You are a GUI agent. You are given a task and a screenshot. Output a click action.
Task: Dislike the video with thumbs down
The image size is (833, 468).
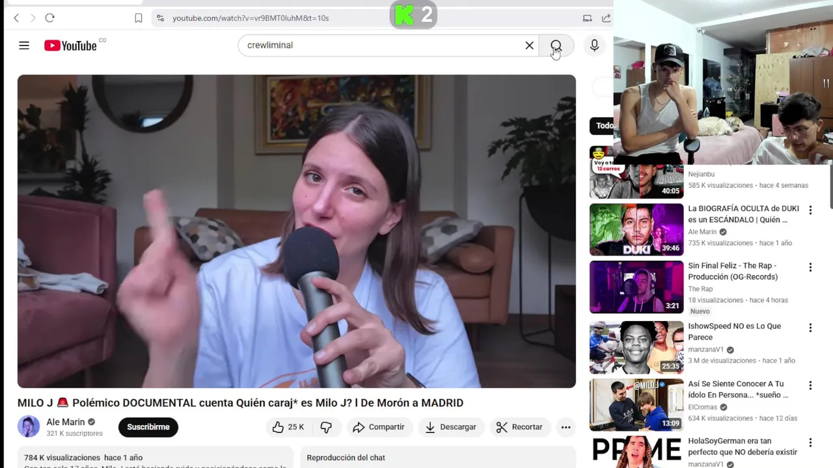click(326, 427)
